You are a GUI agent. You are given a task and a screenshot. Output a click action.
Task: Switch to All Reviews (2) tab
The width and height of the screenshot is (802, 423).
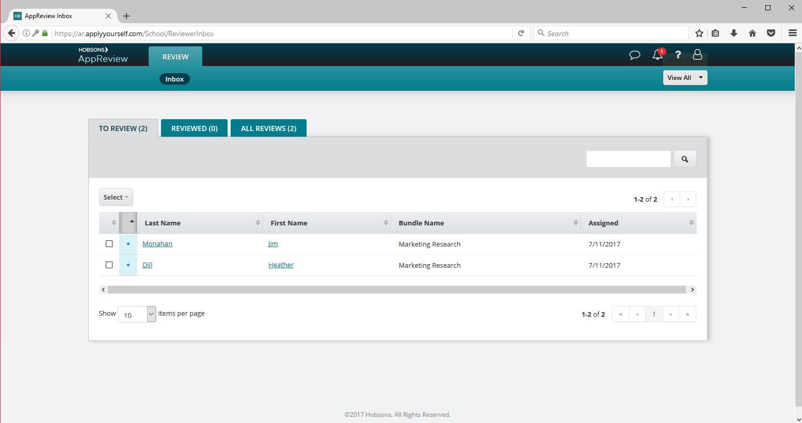coord(268,128)
